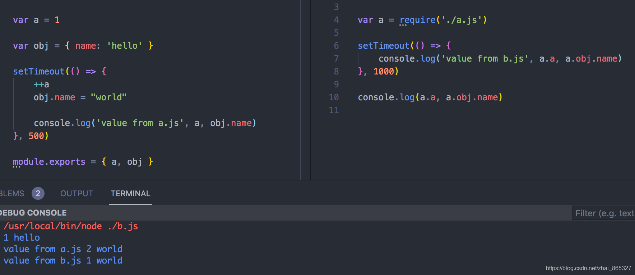
Task: Click empty line 11 number in right gutter
Action: pos(334,110)
